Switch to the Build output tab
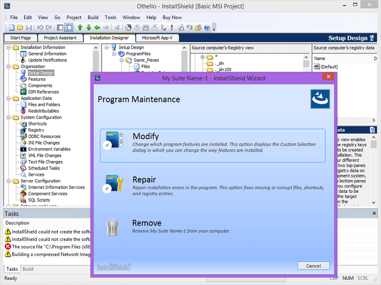Image resolution: width=381 pixels, height=285 pixels. (28, 269)
